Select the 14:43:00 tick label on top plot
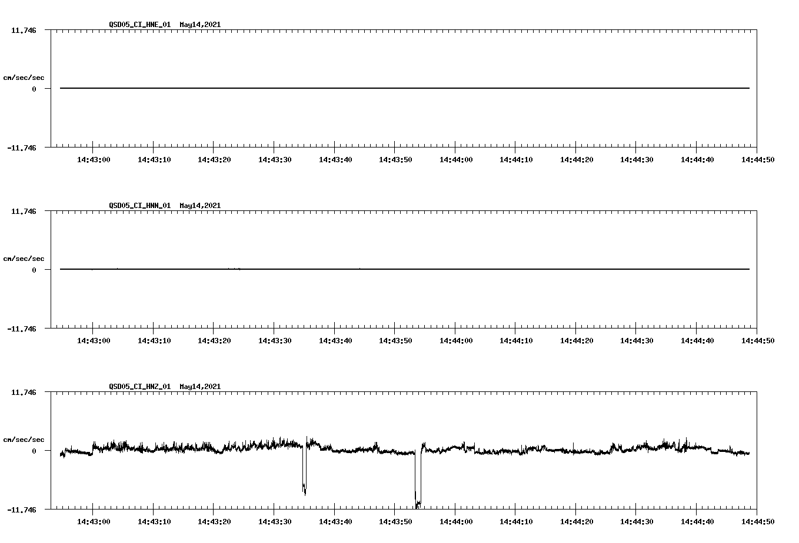799x543 pixels. click(95, 158)
